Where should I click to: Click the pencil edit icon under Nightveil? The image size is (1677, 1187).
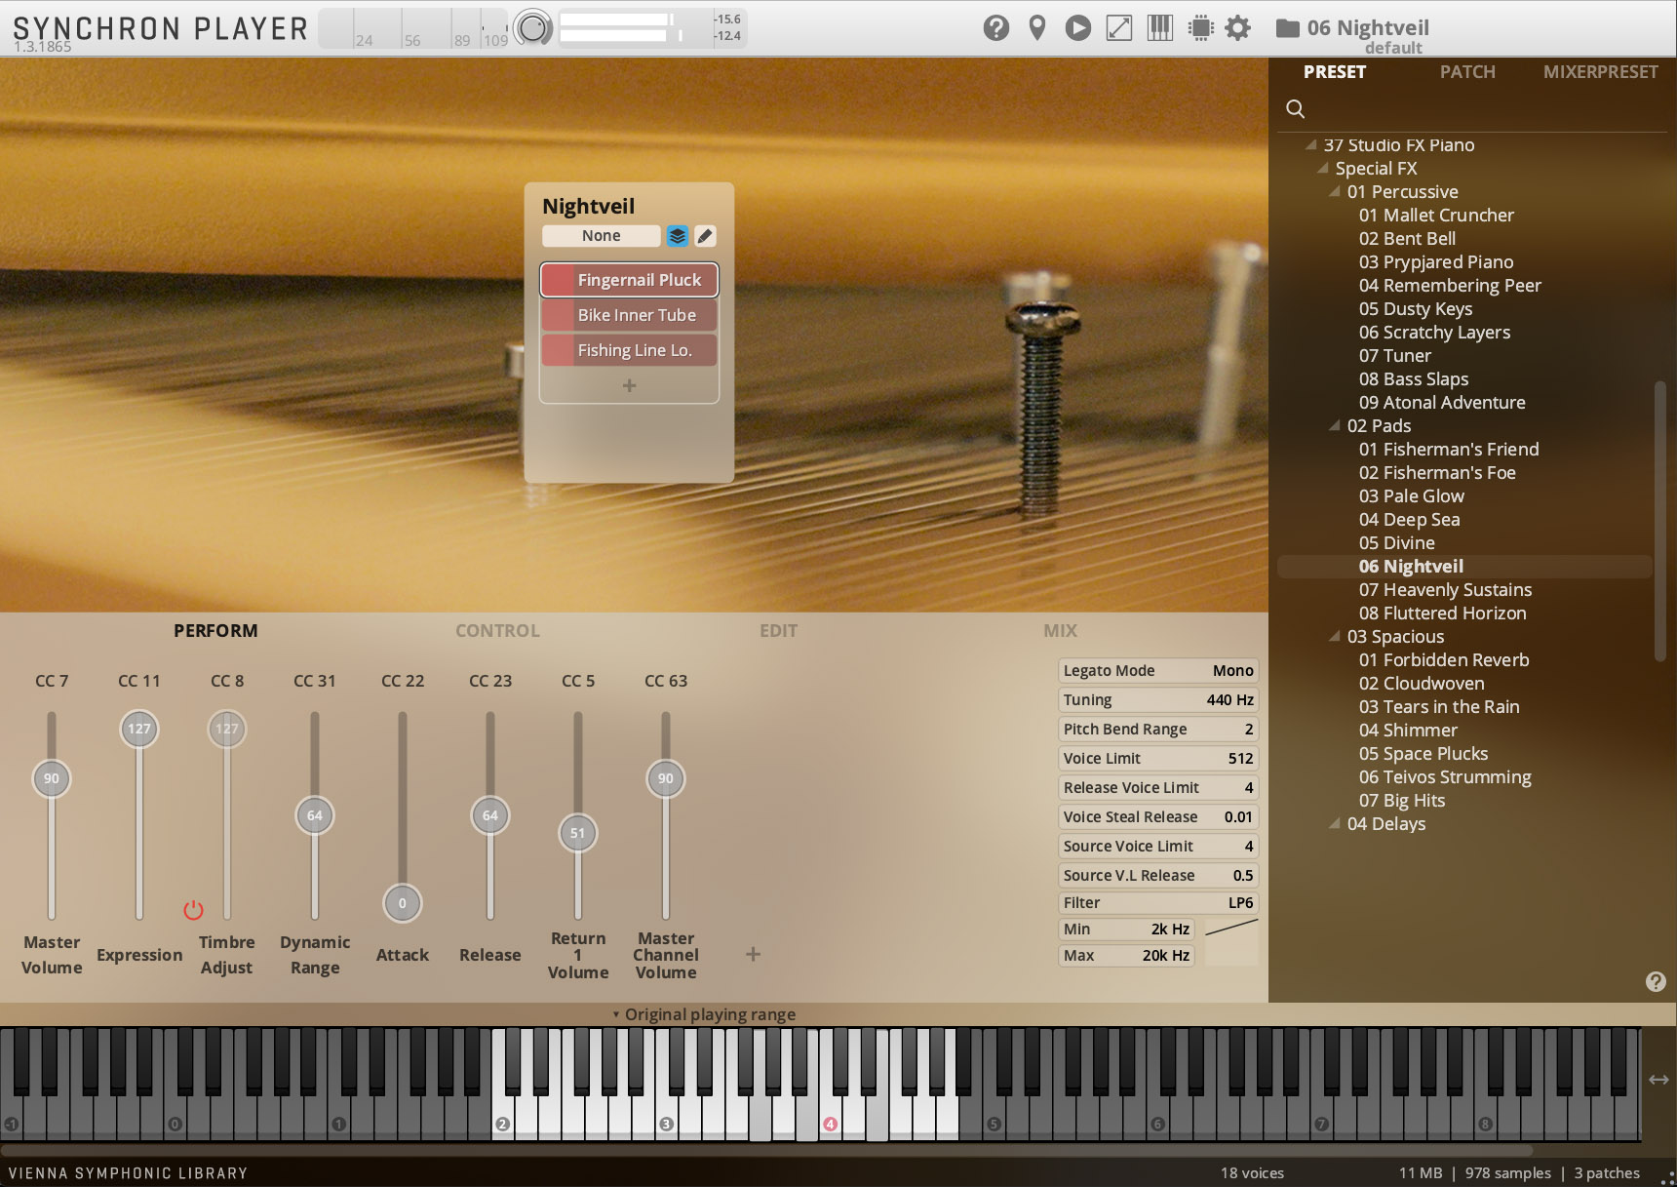(705, 236)
